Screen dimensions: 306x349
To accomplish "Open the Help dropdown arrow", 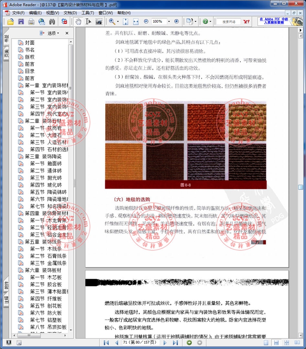I will pyautogui.click(x=210, y=22).
